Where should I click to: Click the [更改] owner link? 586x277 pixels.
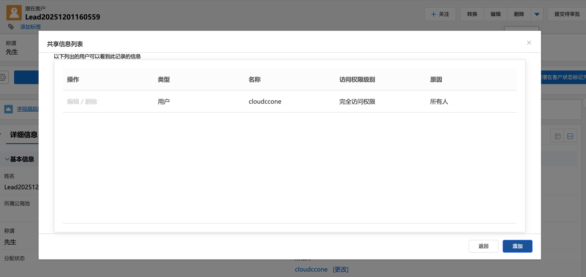click(x=340, y=269)
